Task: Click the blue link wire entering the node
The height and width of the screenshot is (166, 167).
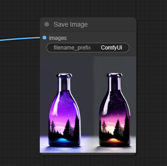Action: (20, 39)
